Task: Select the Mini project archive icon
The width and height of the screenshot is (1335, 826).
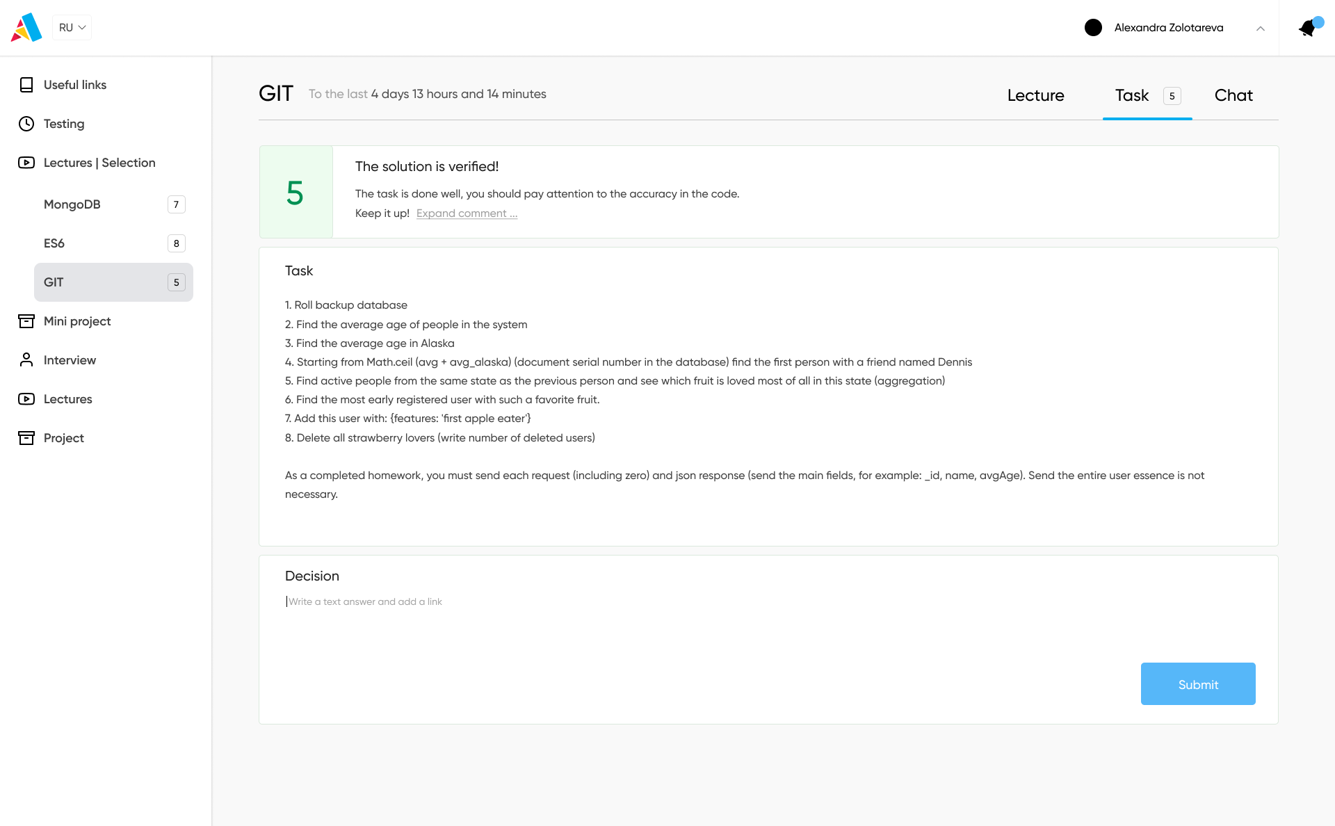Action: (26, 321)
